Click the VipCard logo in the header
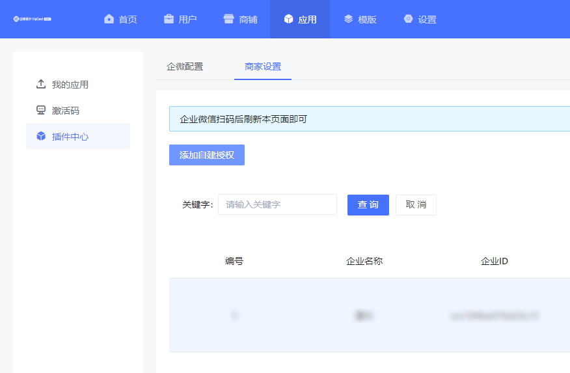Image resolution: width=570 pixels, height=373 pixels. [x=33, y=19]
